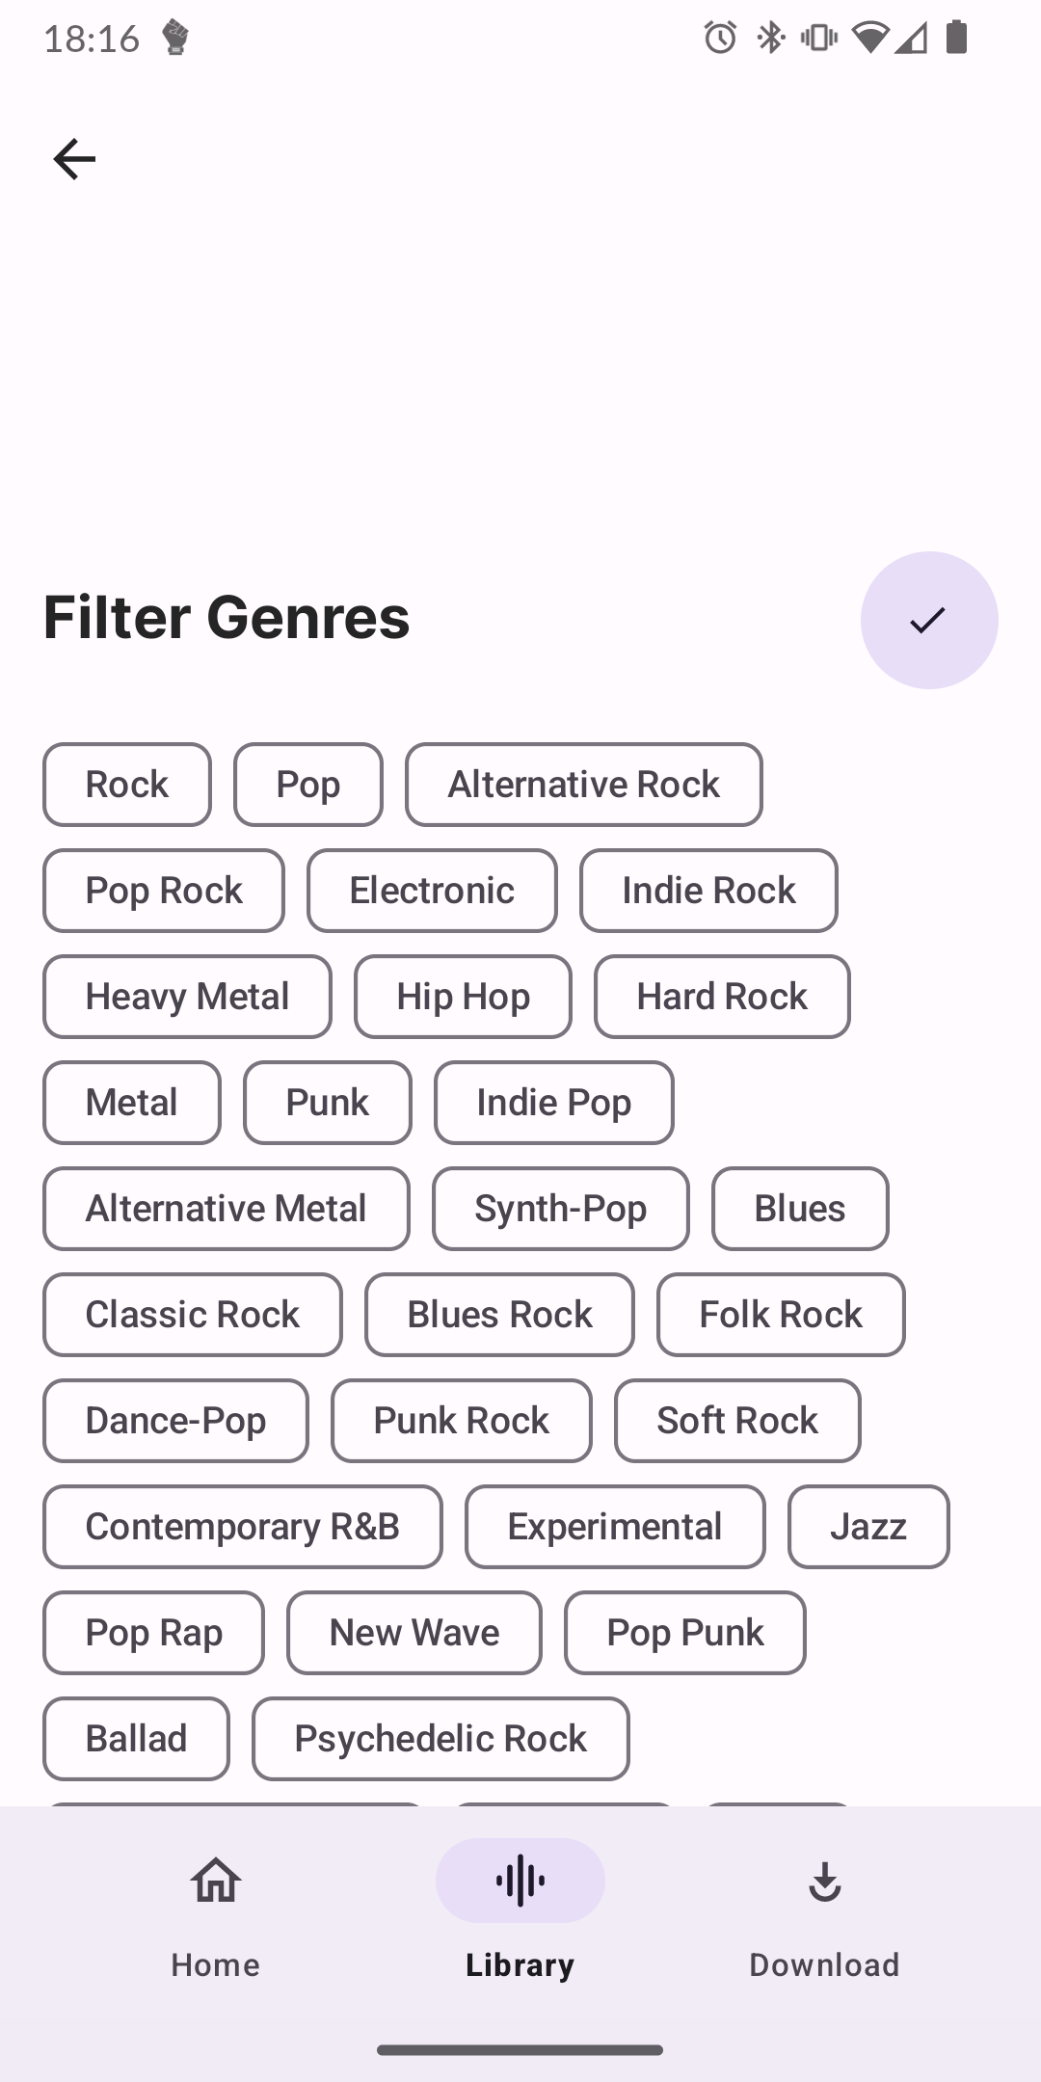This screenshot has width=1041, height=2082.
Task: Select the Jazz genre chip
Action: click(867, 1527)
